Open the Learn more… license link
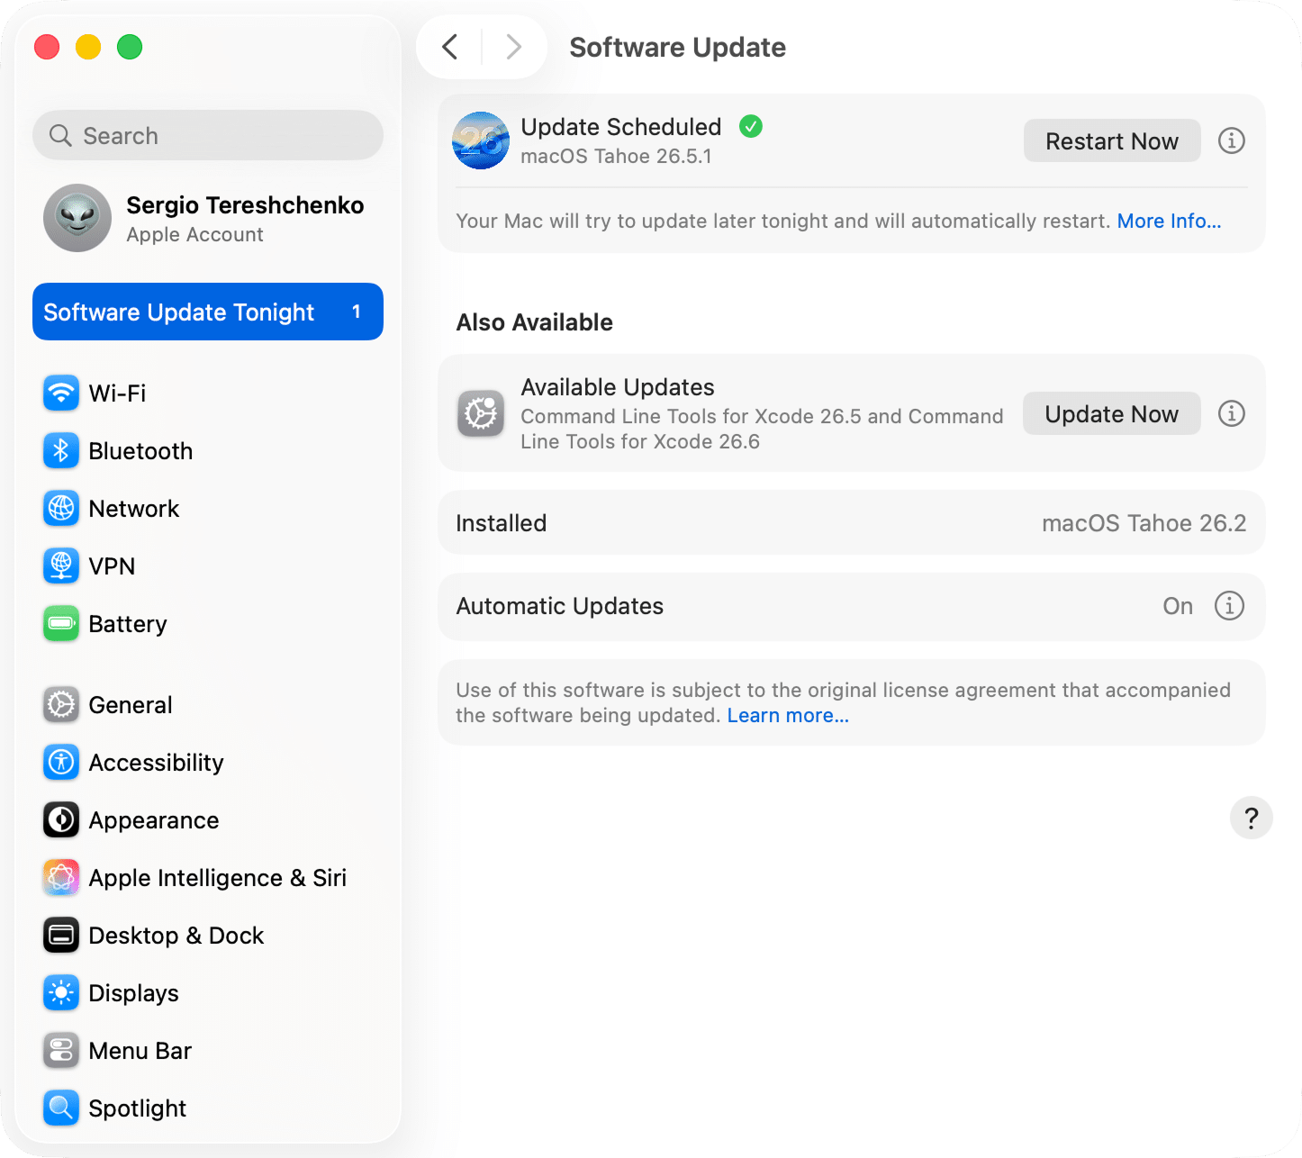This screenshot has width=1302, height=1158. [788, 716]
